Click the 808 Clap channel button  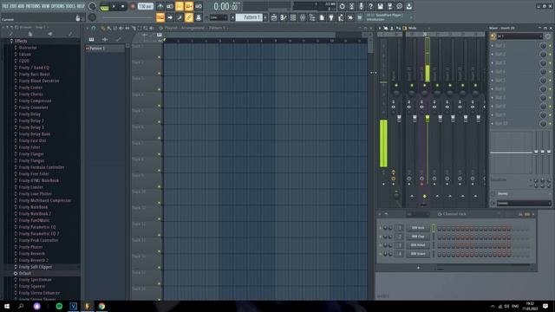(418, 237)
